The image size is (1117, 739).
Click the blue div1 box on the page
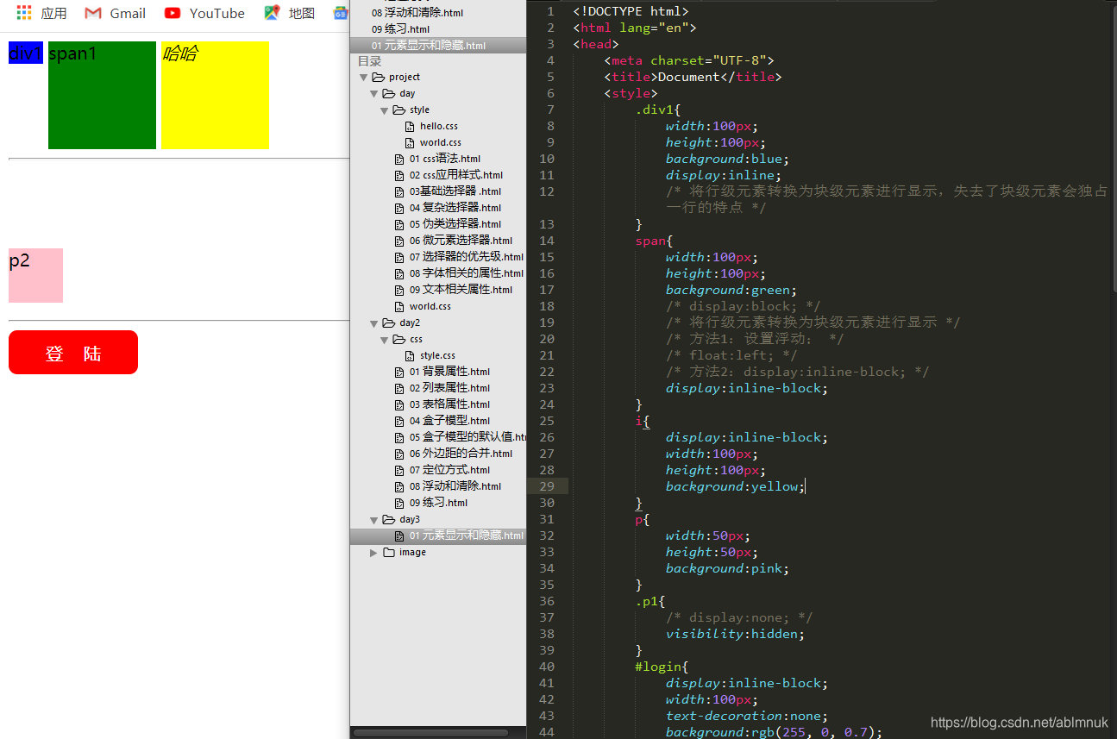[x=26, y=53]
